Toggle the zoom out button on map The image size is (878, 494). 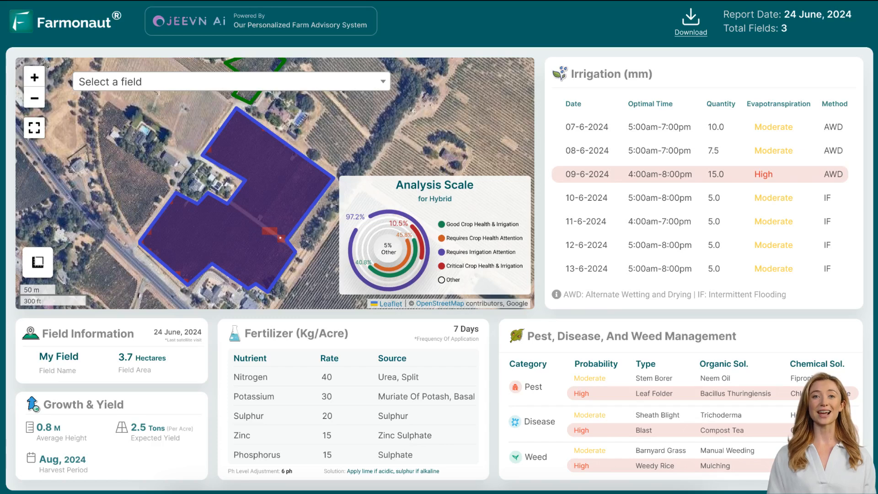coord(34,98)
